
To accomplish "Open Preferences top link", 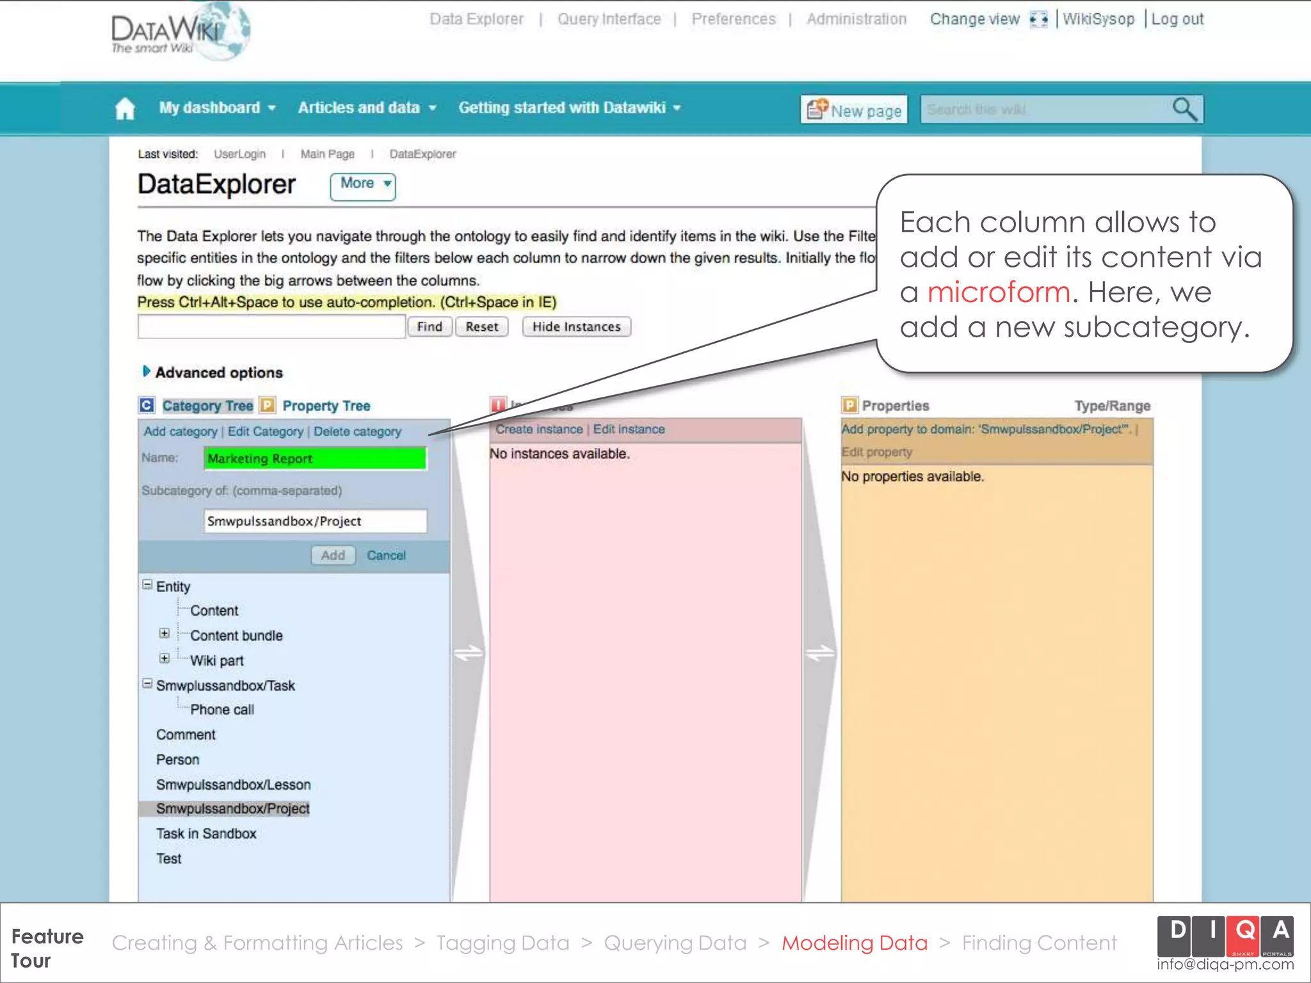I will click(734, 19).
